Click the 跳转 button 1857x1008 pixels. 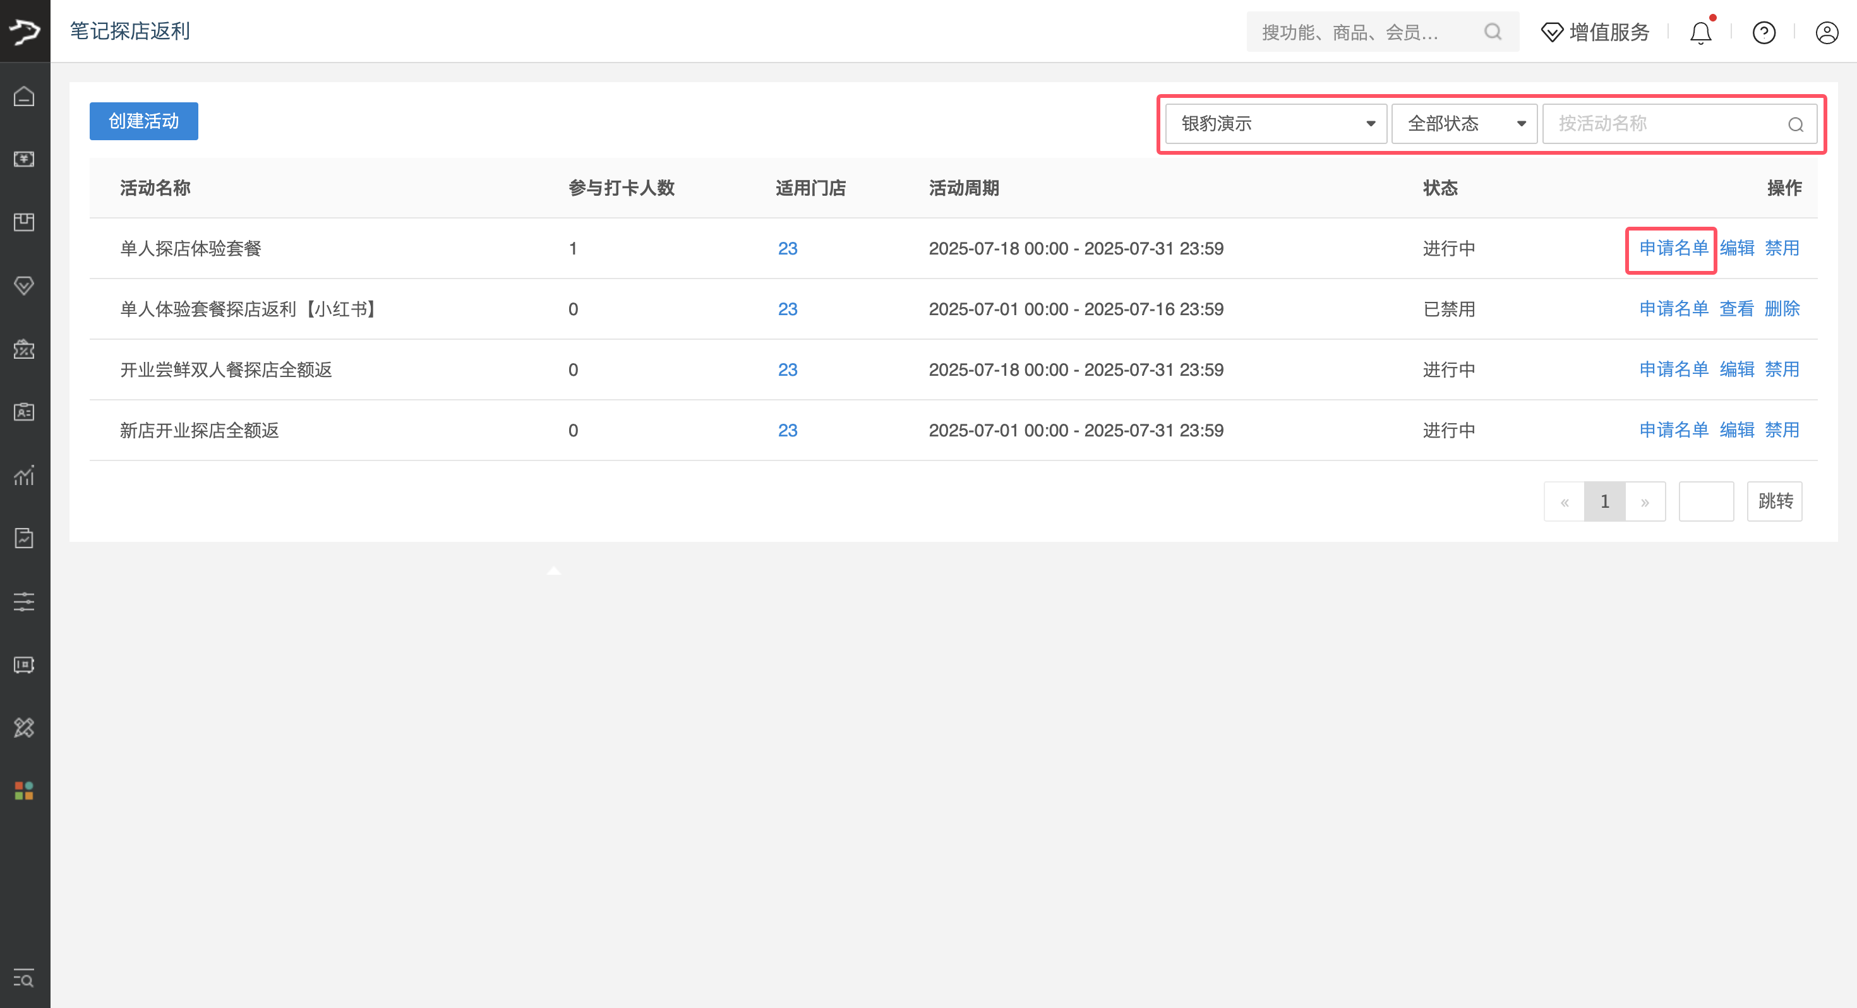tap(1775, 501)
